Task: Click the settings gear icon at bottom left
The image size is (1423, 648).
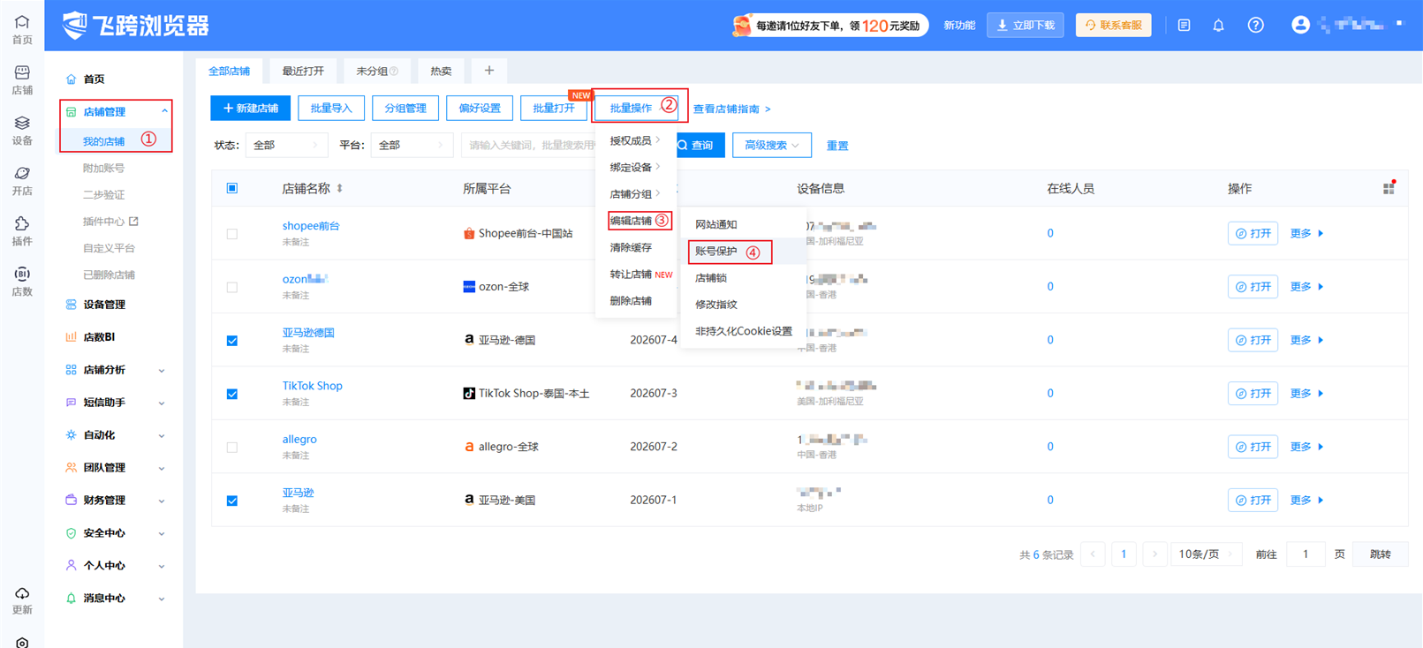Action: (x=22, y=642)
